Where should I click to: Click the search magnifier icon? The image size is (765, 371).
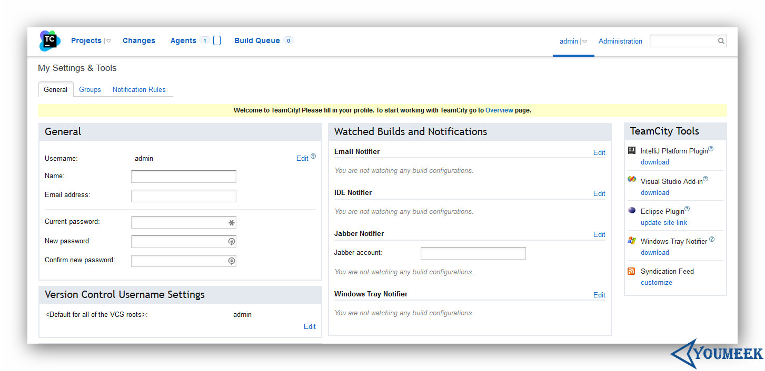point(721,41)
